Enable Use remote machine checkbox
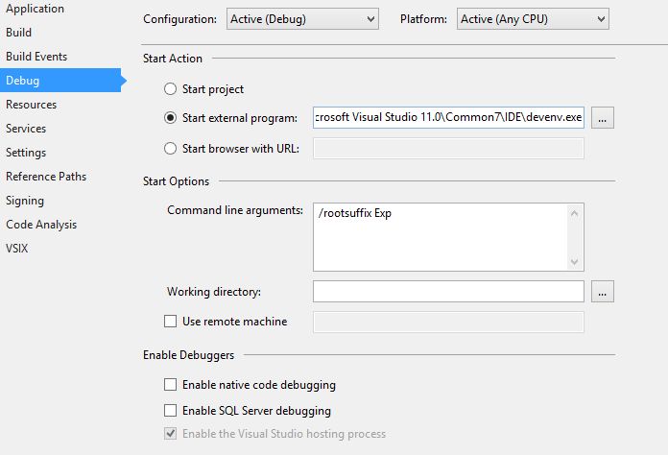The width and height of the screenshot is (668, 455). 171,321
